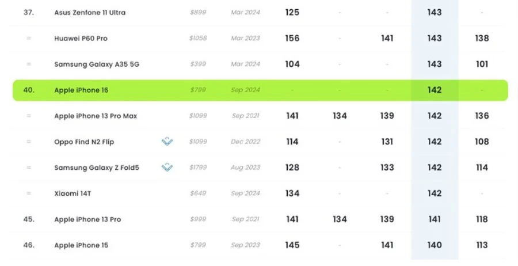Click the 156 score for Huawei P60 Pro

point(292,38)
